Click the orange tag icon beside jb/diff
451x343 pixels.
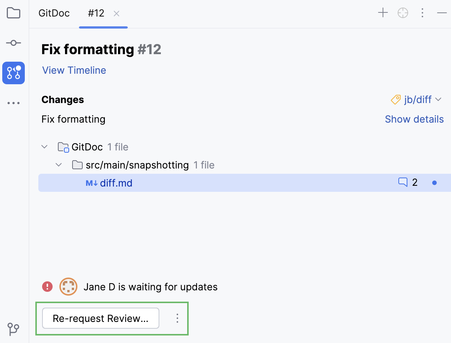pyautogui.click(x=396, y=100)
